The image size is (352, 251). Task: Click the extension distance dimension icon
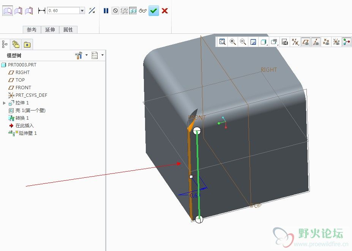tap(42, 11)
